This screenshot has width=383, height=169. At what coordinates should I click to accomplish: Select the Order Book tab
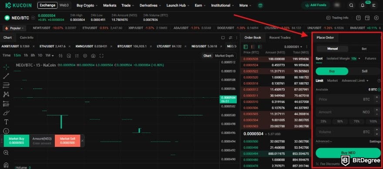click(252, 37)
